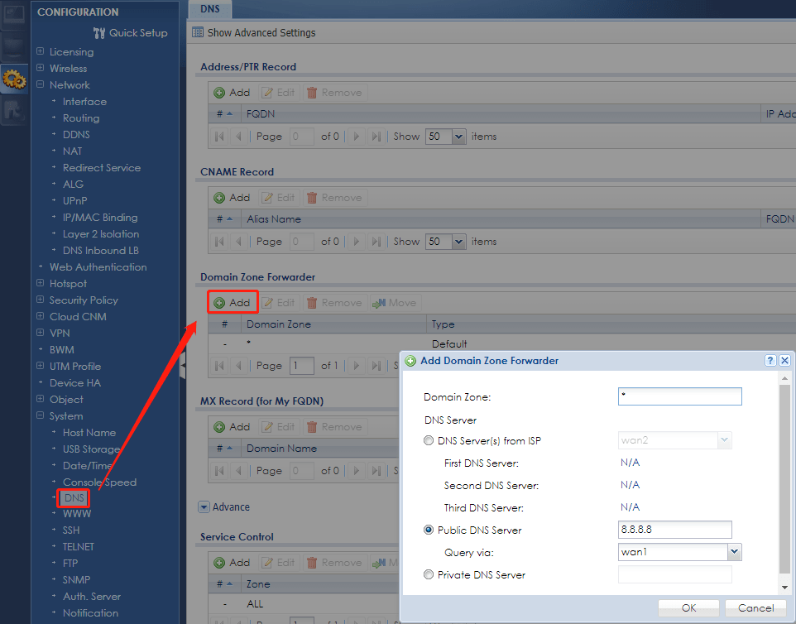Collapse the System tree node
Image resolution: width=796 pixels, height=624 pixels.
[40, 415]
